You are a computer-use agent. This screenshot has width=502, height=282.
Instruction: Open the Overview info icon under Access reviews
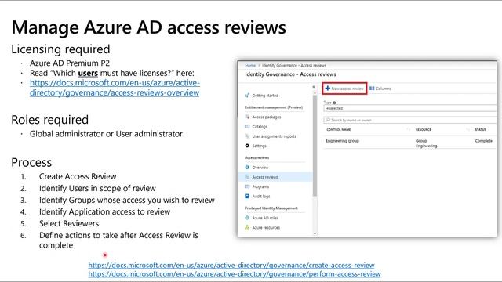247,167
